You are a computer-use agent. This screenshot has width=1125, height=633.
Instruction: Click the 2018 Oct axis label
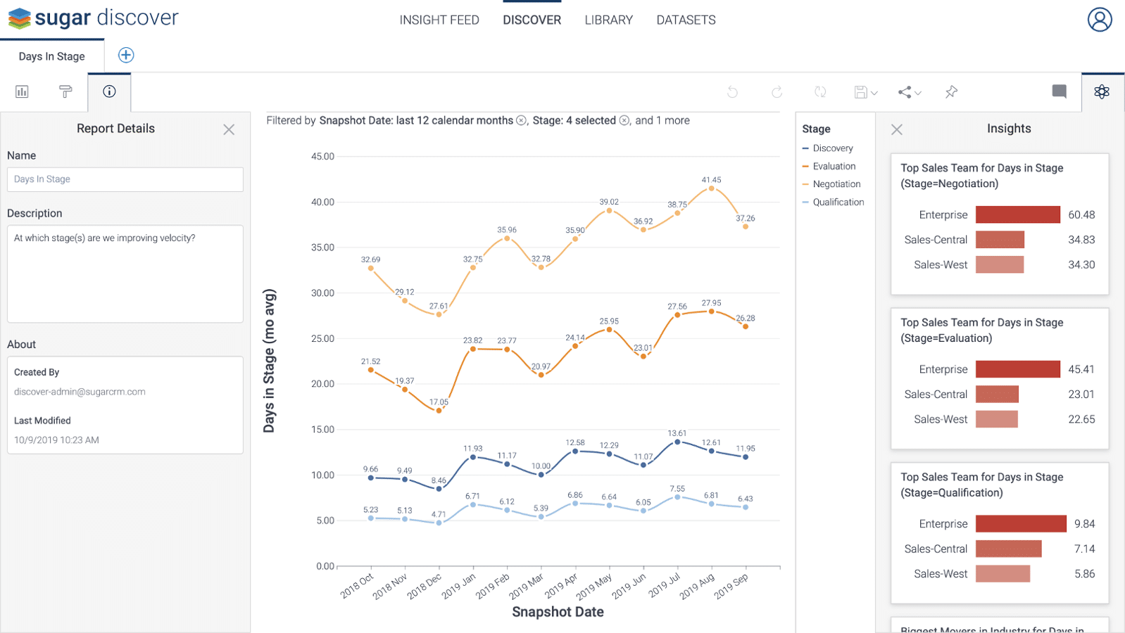(x=357, y=586)
